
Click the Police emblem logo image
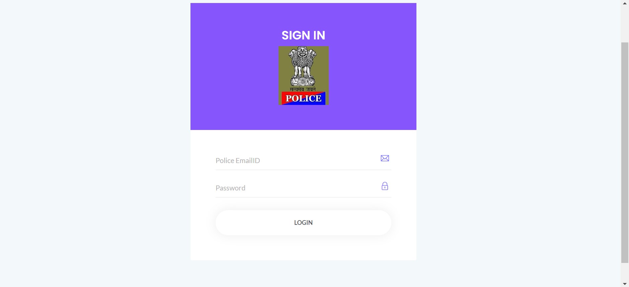304,76
